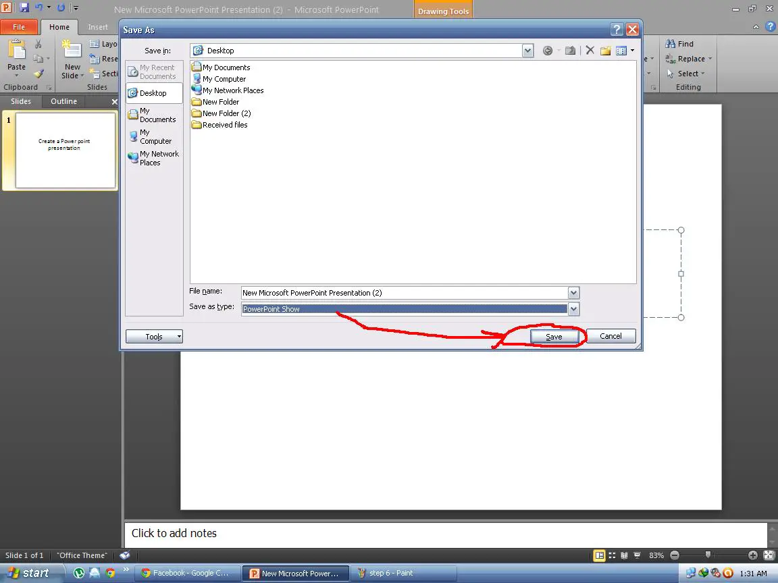Click the Copy icon in Clipboard group
778x583 pixels.
(38, 59)
